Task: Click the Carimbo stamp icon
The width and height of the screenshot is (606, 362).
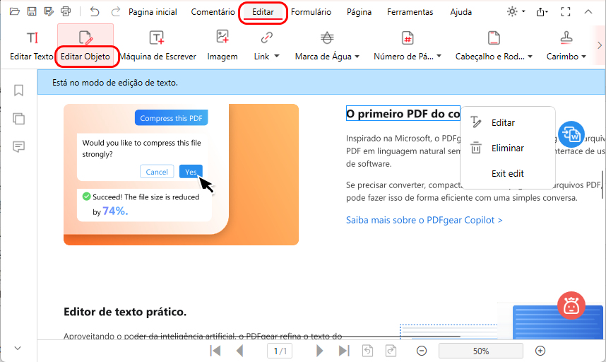Action: [x=566, y=37]
